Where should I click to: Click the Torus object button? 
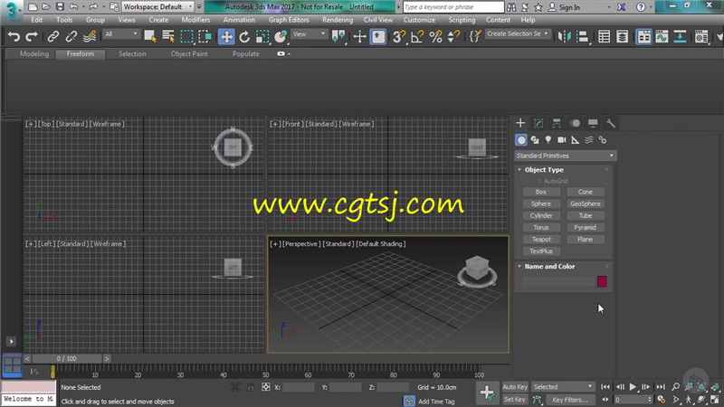541,228
